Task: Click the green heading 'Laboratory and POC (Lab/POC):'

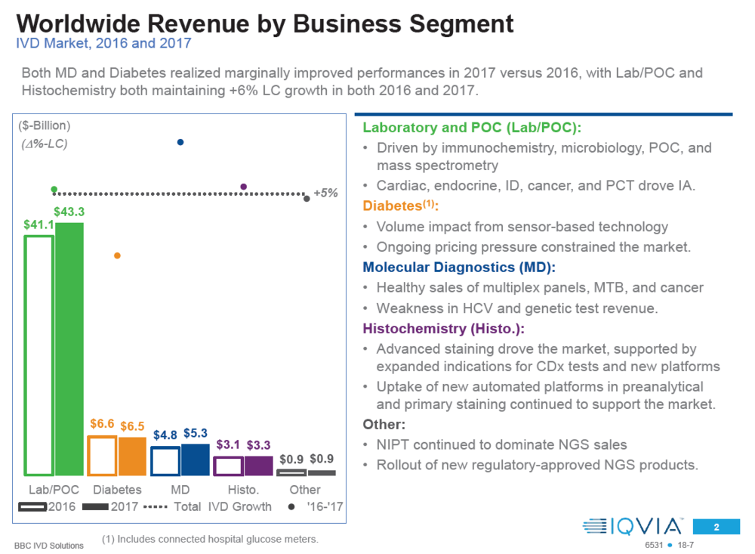Action: (472, 128)
